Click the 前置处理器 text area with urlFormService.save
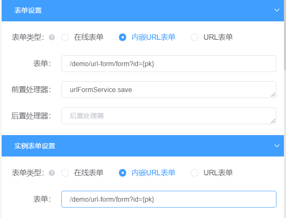This screenshot has width=286, height=218. 168,90
